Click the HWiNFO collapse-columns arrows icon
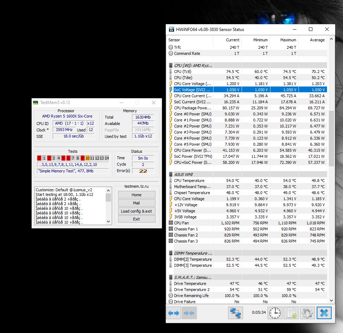The image size is (343, 333). point(189,313)
